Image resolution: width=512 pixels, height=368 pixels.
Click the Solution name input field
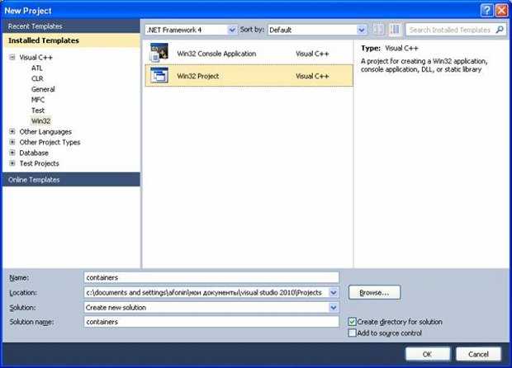pos(211,322)
